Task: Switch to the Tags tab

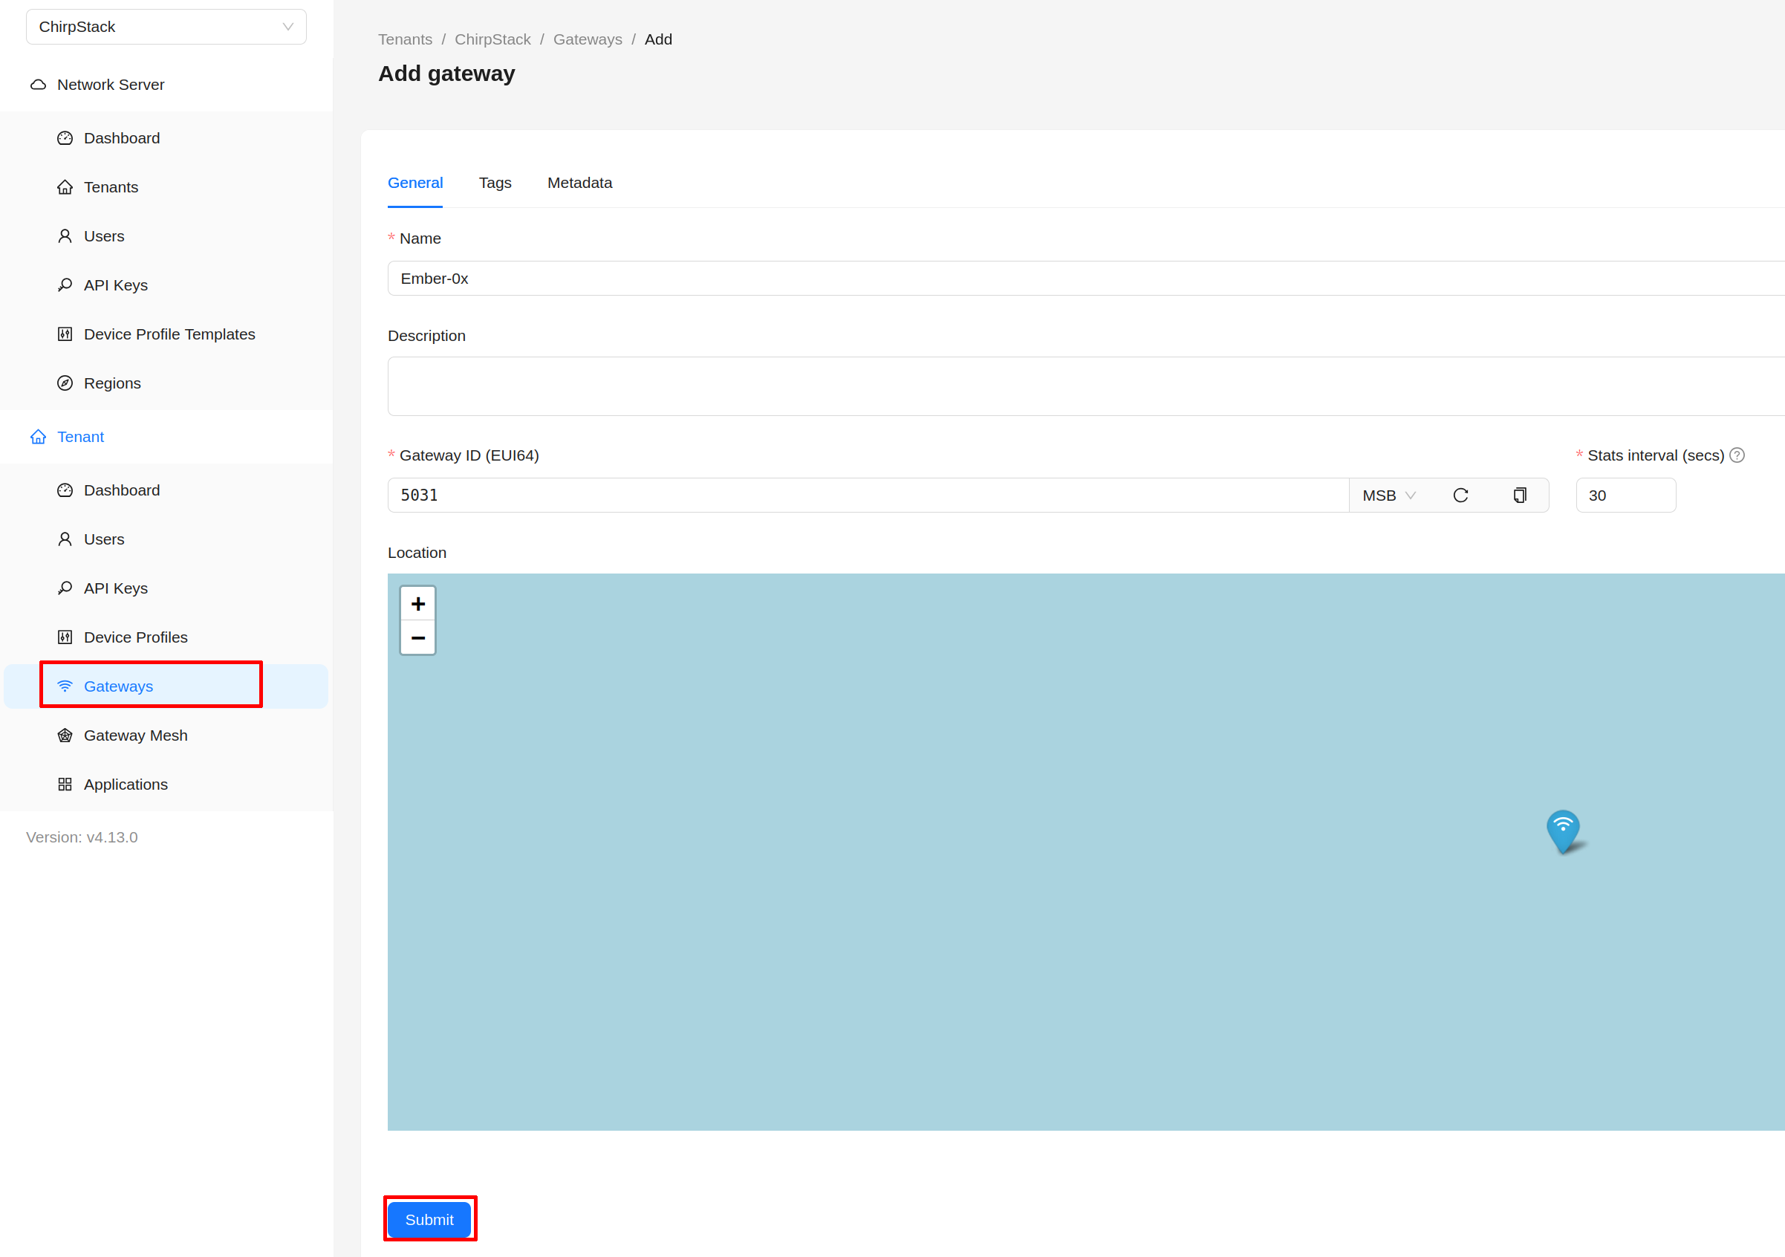Action: [495, 183]
